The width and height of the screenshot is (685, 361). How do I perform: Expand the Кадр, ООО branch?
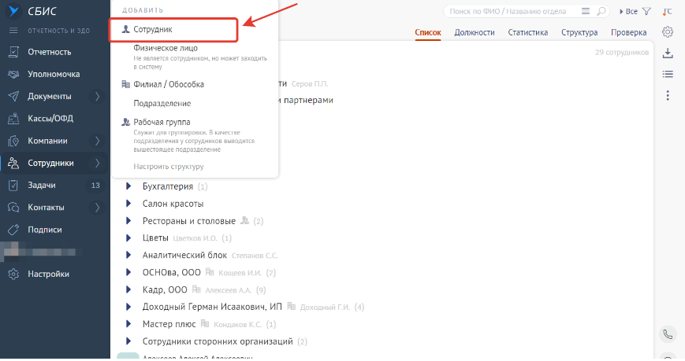pyautogui.click(x=128, y=289)
